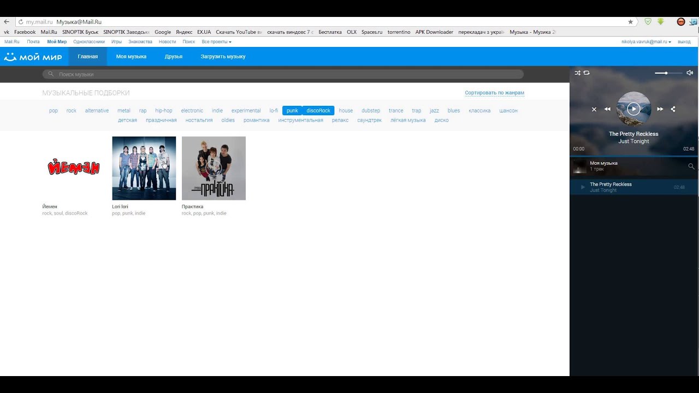Go back in browser history

click(7, 22)
